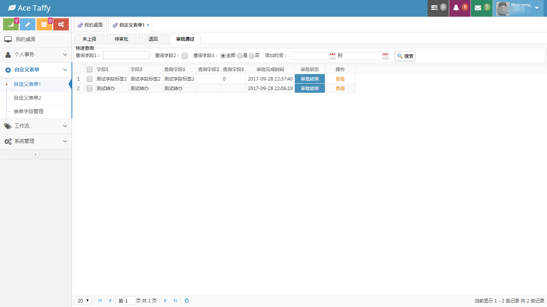The width and height of the screenshot is (547, 307).
Task: Refresh the table with reload icon
Action: point(187,301)
